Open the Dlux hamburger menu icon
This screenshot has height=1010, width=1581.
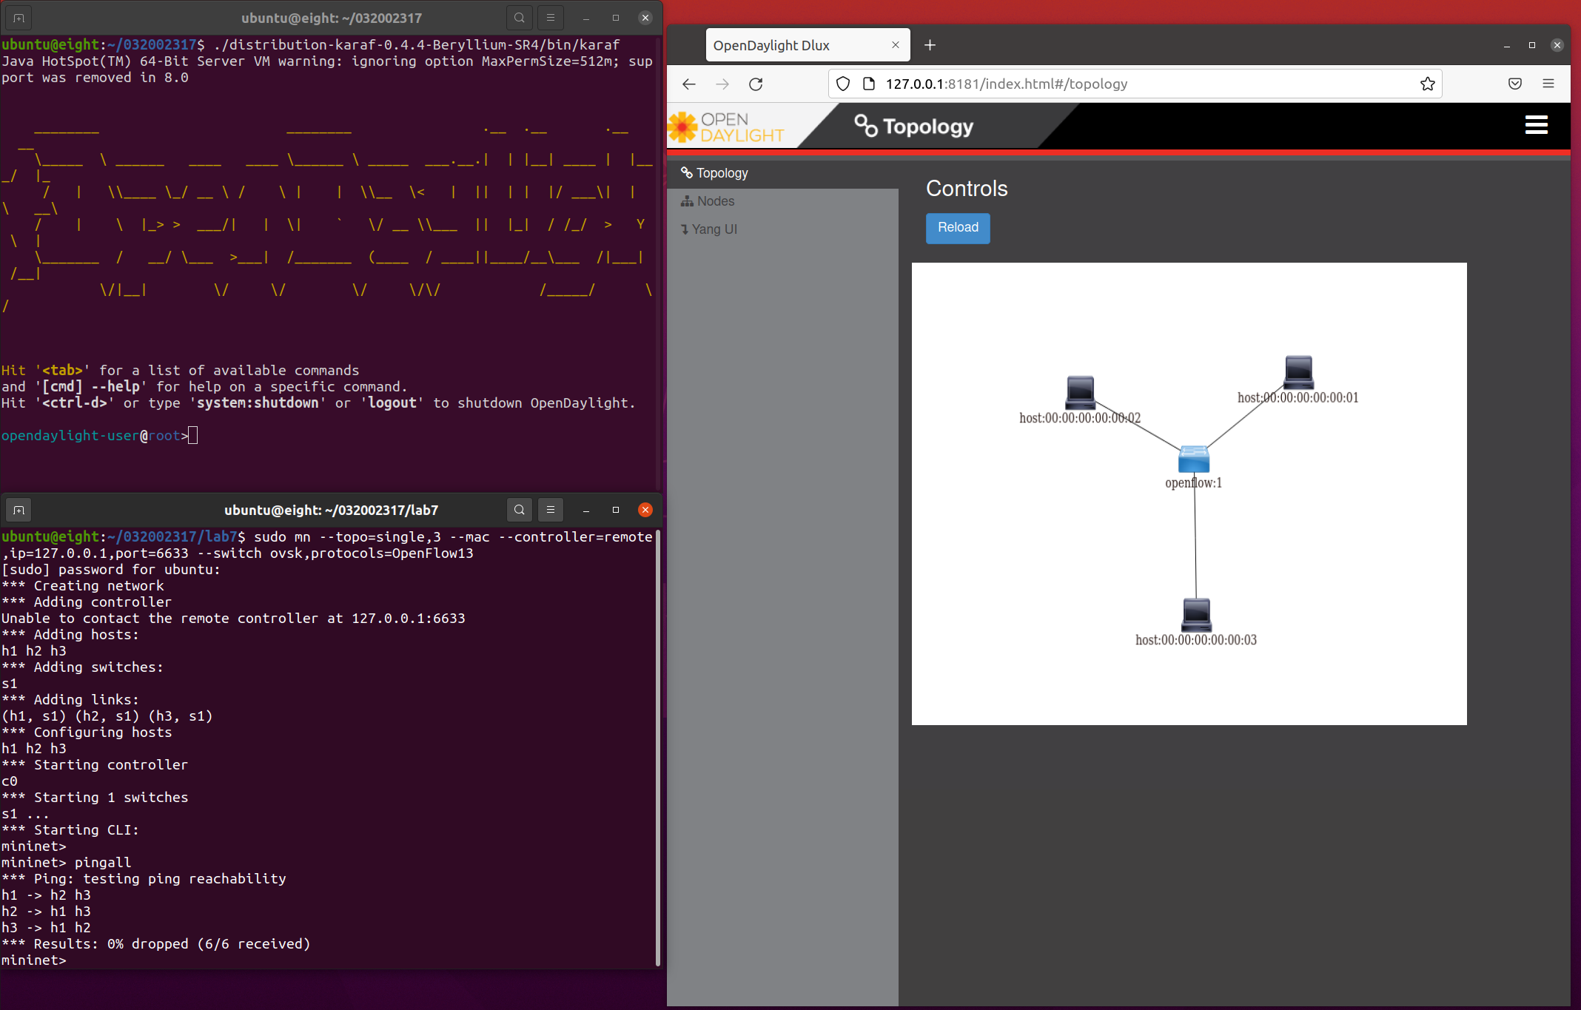(x=1536, y=125)
